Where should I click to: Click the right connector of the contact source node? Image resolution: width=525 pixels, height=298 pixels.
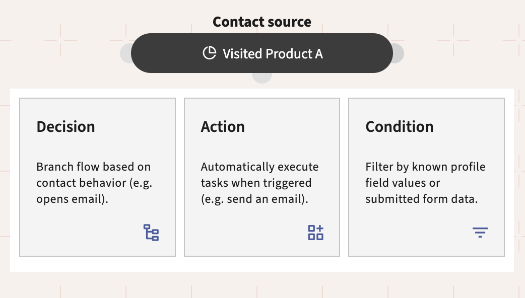coord(398,53)
